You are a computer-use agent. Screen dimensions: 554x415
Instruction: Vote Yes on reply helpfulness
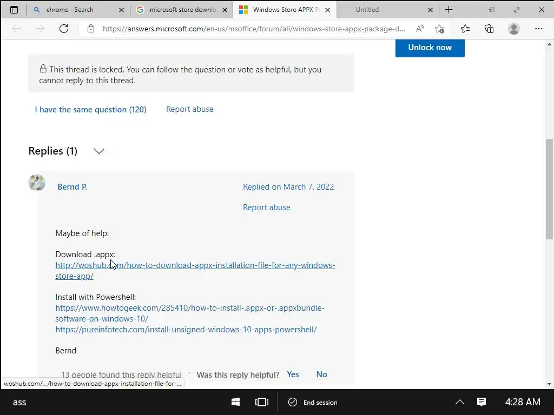(x=293, y=374)
